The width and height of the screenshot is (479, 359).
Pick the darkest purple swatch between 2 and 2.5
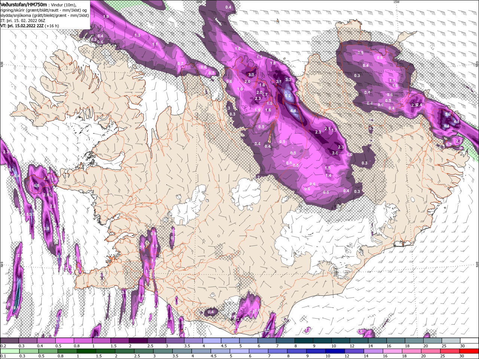(138, 341)
